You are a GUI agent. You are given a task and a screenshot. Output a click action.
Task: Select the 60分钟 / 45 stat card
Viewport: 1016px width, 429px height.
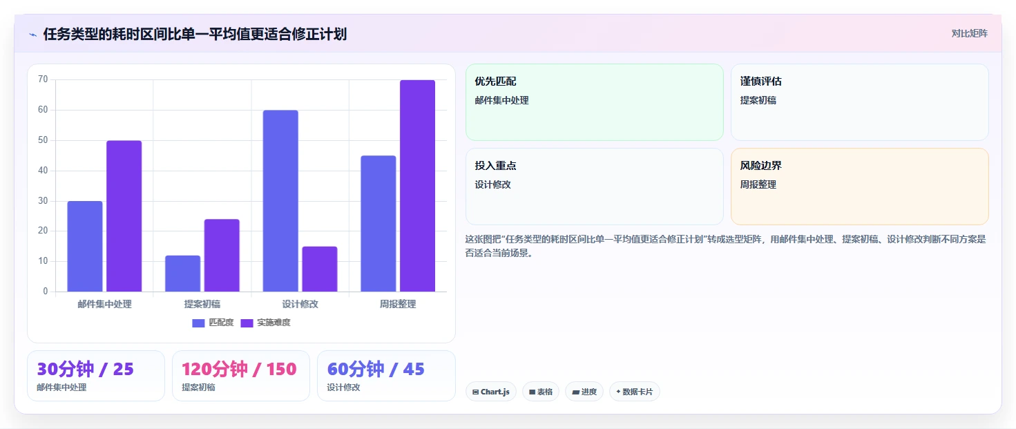tap(386, 376)
